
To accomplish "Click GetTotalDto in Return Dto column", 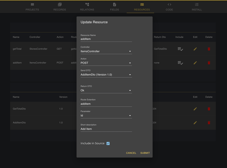I will [160, 49].
